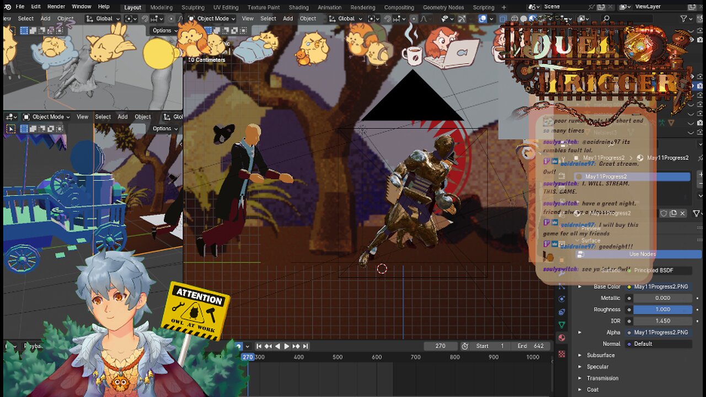
Task: Open the Texture properties checkerboard tab icon
Action: (562, 353)
